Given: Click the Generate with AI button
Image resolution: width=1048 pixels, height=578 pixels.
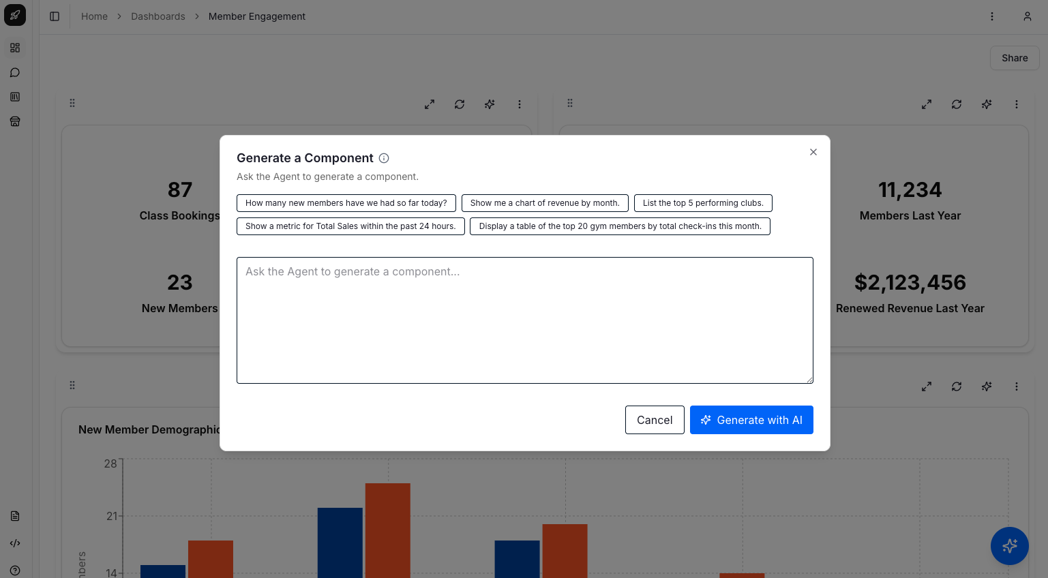Looking at the screenshot, I should click(751, 420).
